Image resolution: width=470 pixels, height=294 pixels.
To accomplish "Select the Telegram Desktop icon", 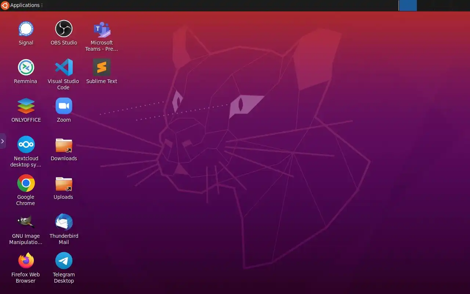I will pyautogui.click(x=64, y=261).
